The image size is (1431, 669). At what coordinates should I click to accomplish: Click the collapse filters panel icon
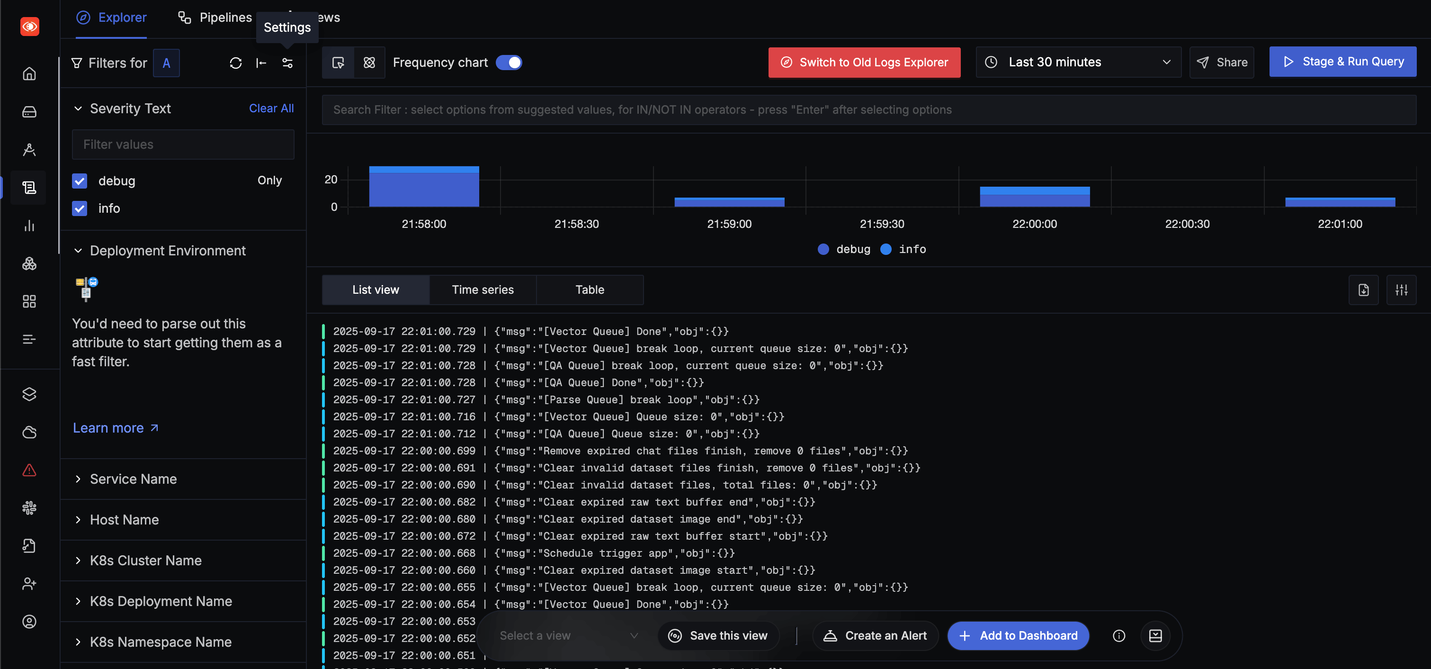(x=261, y=63)
